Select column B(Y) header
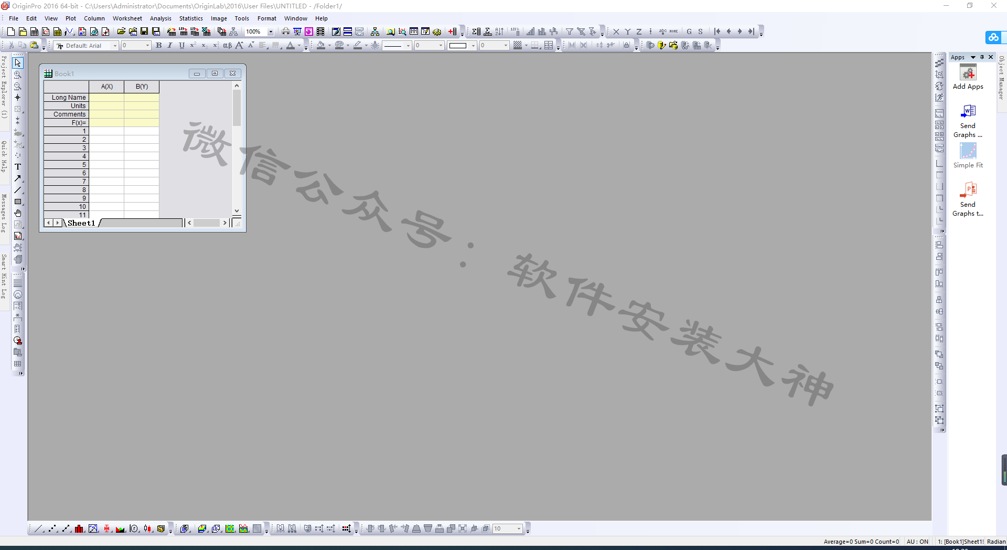The image size is (1007, 550). click(x=142, y=87)
